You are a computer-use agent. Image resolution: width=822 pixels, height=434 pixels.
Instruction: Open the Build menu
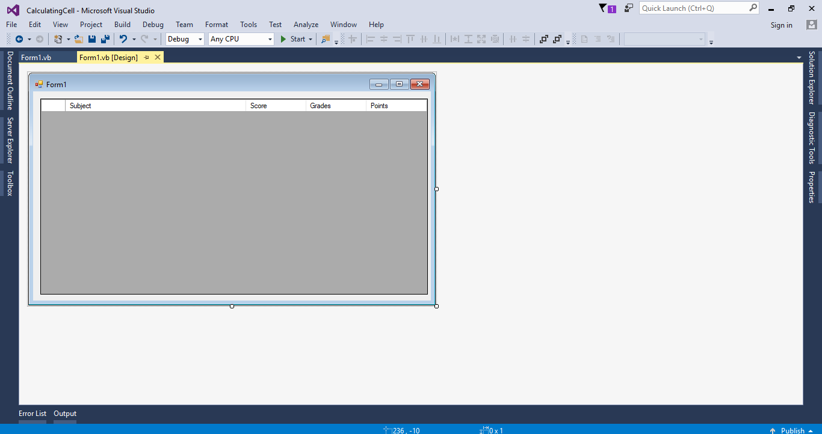point(122,25)
